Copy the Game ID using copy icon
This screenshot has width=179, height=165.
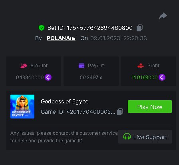click(x=120, y=112)
